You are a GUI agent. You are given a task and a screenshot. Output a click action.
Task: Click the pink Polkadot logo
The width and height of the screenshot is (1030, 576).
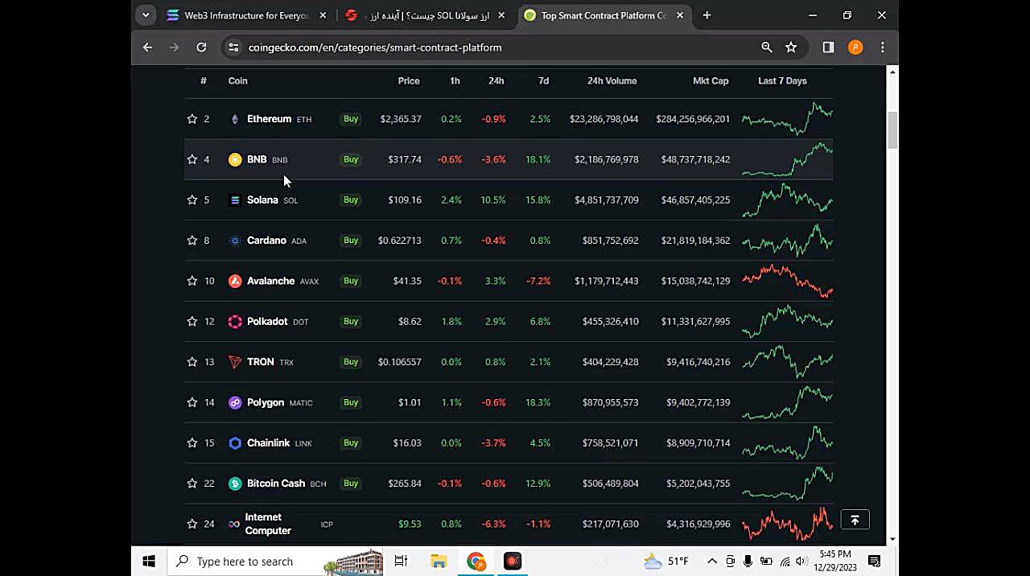point(235,321)
